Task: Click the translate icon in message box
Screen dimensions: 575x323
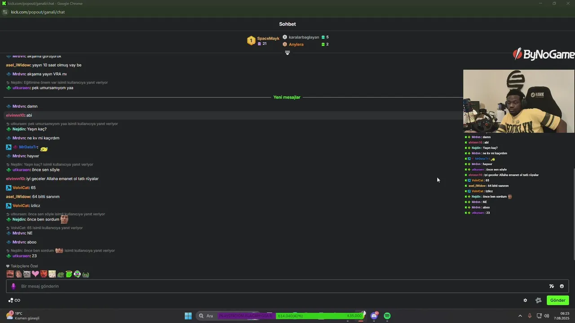Action: (552, 286)
